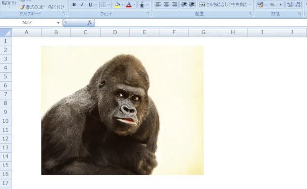The width and height of the screenshot is (307, 189).
Task: Click the fill color bucket icon
Action: [117, 5]
